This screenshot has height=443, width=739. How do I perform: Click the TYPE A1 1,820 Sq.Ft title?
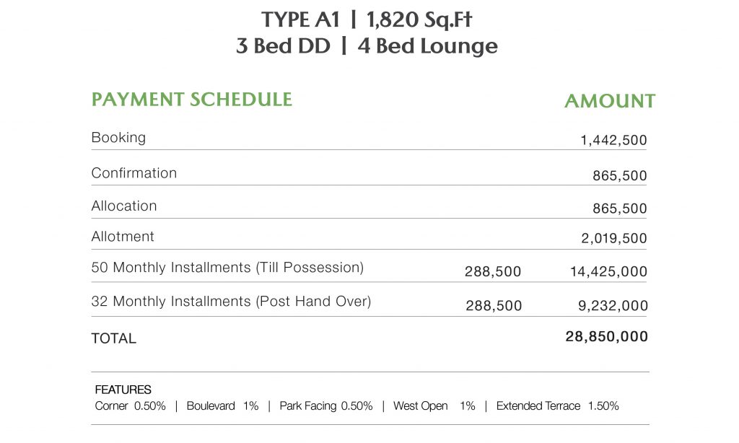click(367, 19)
